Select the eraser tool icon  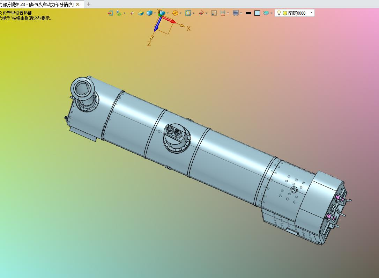click(132, 13)
